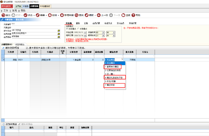Viewport: 209px width, 136px height.
Task: Click the 退出 exit icon in the toolbar
Action: click(x=3, y=15)
